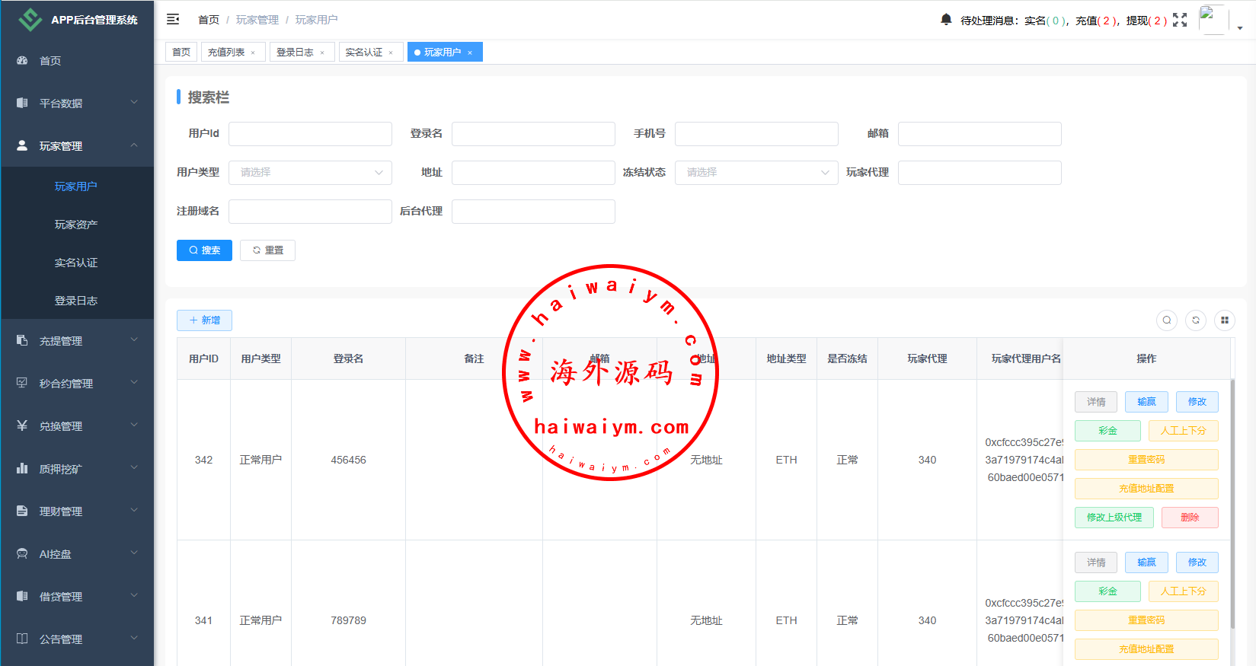Click the 质押挖矿 bar chart icon
The image size is (1256, 666).
22,468
